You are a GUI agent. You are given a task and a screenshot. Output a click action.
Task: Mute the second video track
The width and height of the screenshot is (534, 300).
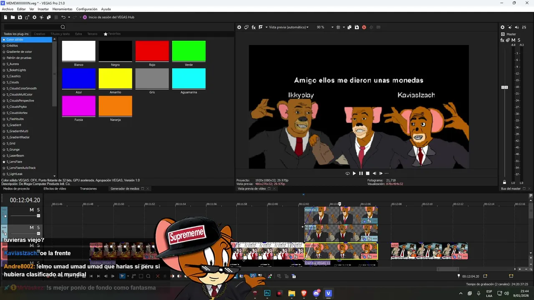(31, 227)
